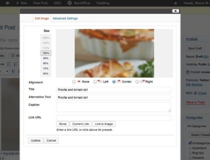Close the image editor dialog
Viewport: 210px width, 160px height.
click(x=176, y=11)
